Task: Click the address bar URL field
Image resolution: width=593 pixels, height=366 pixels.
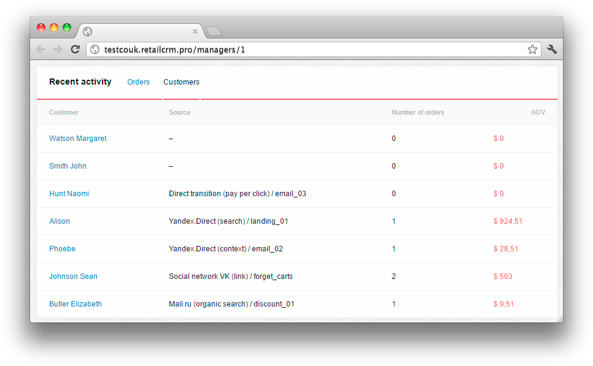Action: [x=314, y=50]
